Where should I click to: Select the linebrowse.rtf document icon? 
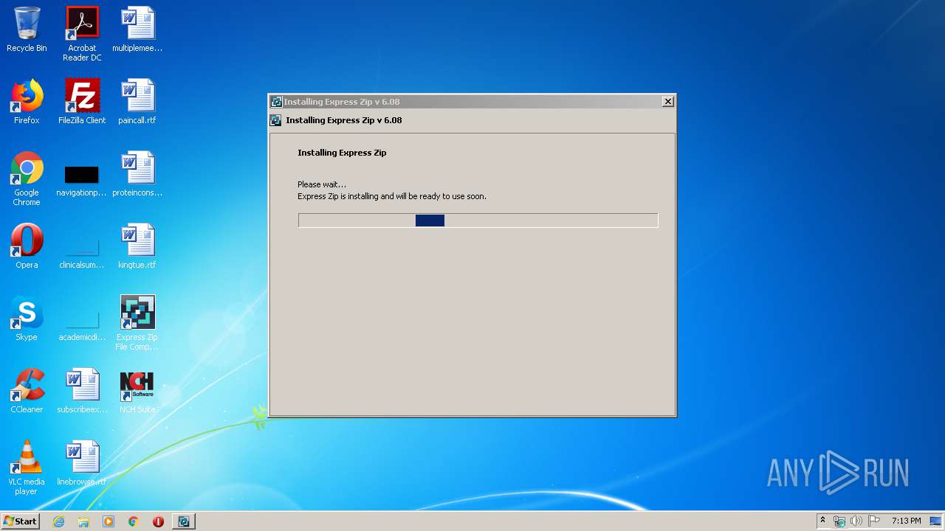click(x=82, y=463)
